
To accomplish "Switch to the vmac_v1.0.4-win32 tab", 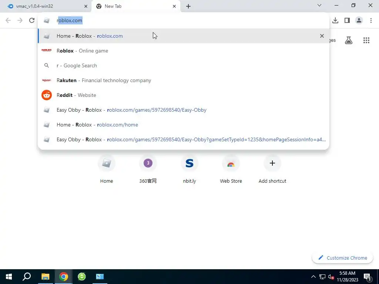I will click(x=46, y=6).
